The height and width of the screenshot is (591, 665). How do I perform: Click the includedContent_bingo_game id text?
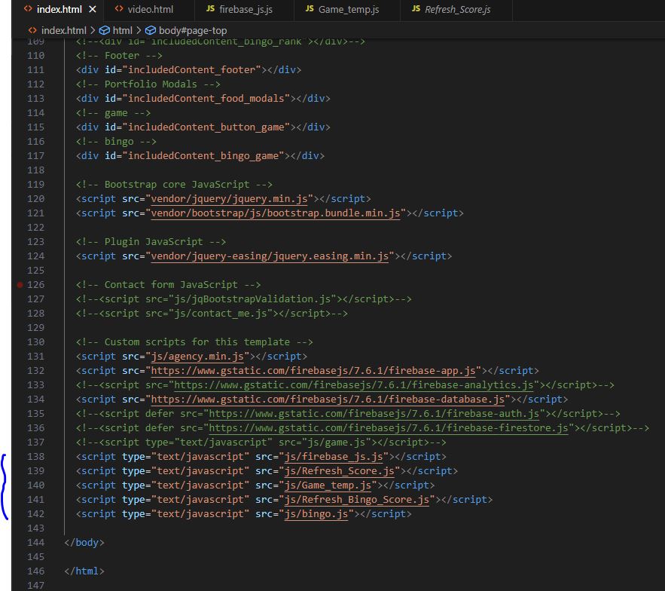203,156
